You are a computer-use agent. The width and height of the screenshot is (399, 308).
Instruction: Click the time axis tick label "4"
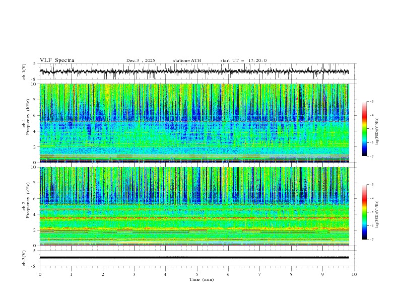[x=165, y=274]
